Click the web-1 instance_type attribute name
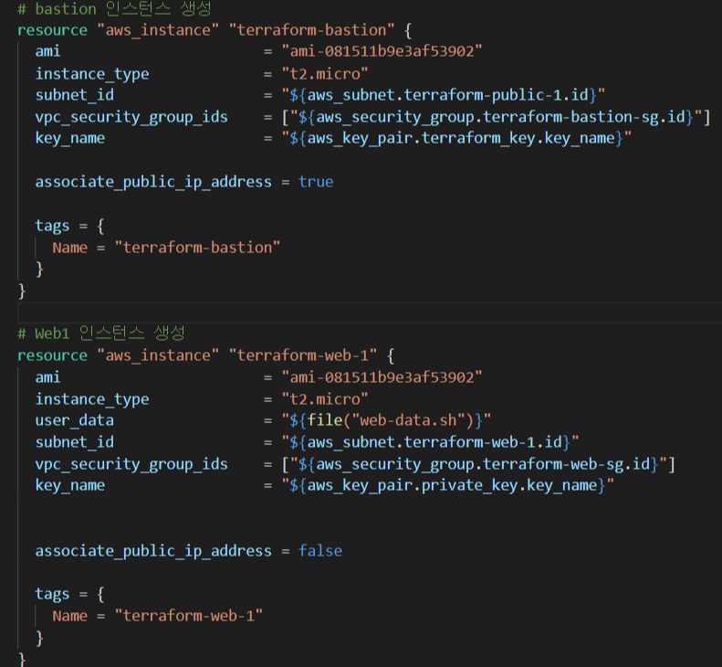This screenshot has width=722, height=667. point(92,399)
